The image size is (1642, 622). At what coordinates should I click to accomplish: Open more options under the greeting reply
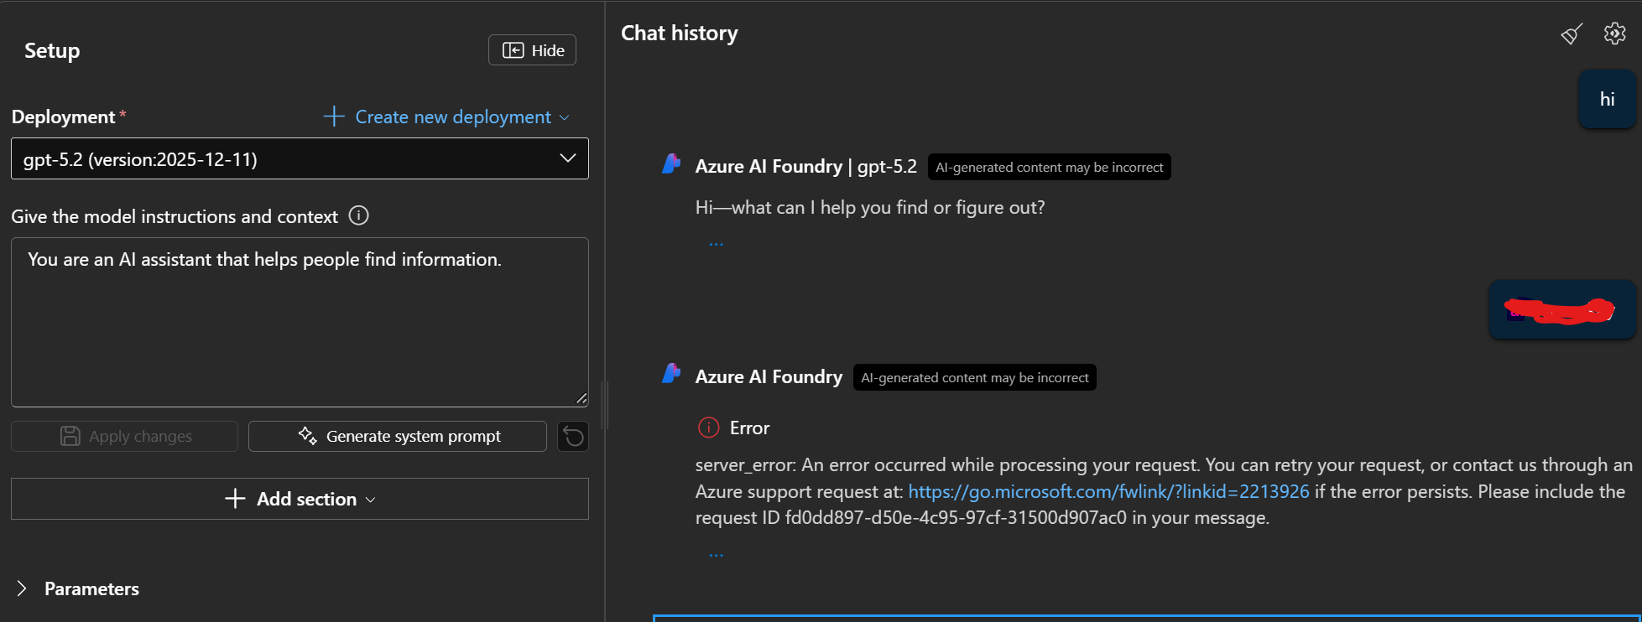716,245
